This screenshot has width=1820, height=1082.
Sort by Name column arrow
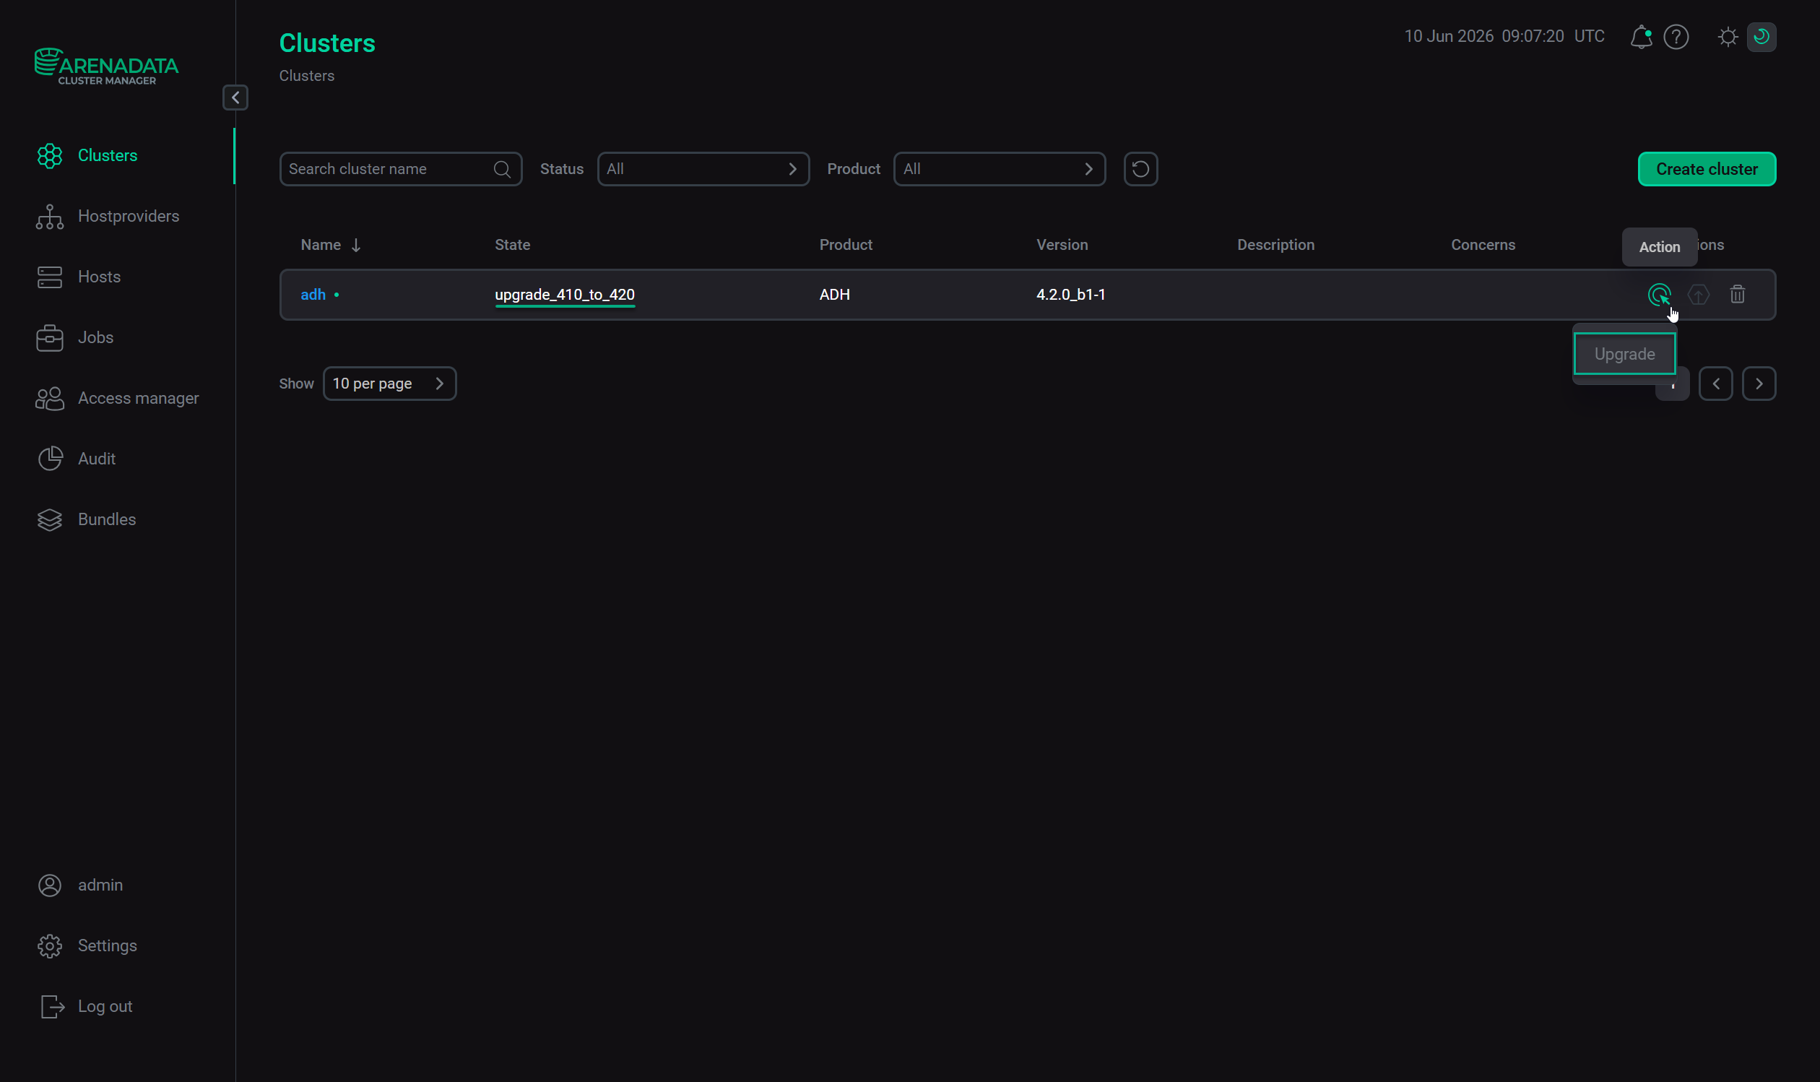coord(355,246)
